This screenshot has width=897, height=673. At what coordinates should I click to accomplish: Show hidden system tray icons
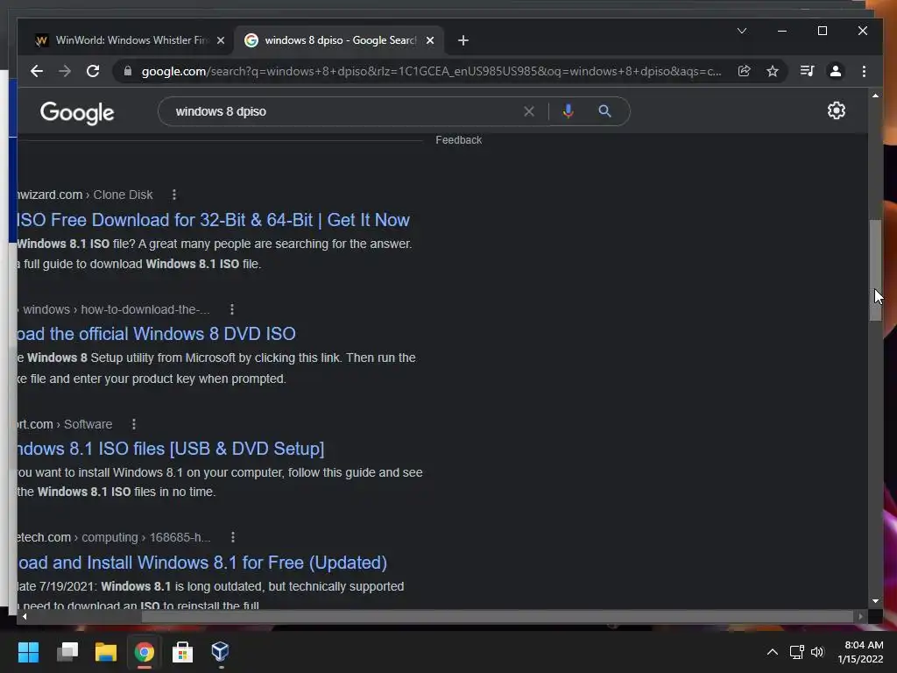coord(772,652)
